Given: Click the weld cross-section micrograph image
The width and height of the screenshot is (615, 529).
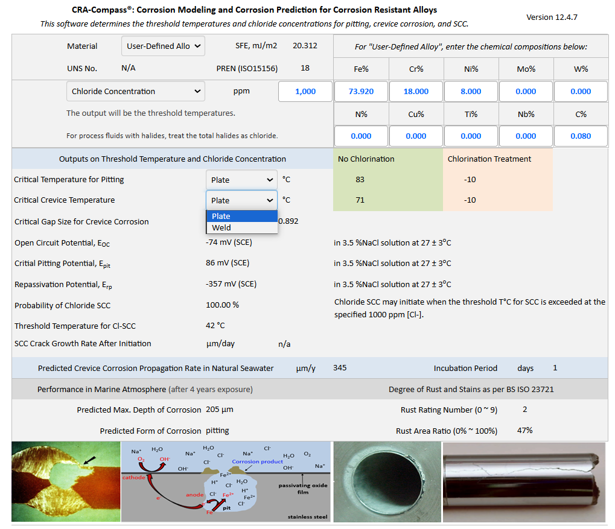Looking at the screenshot, I should point(66,481).
